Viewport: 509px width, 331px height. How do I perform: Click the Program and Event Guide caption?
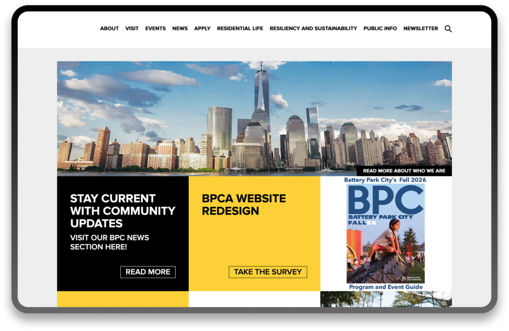[386, 287]
